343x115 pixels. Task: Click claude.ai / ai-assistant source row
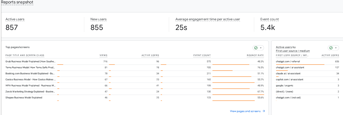tap(307, 74)
